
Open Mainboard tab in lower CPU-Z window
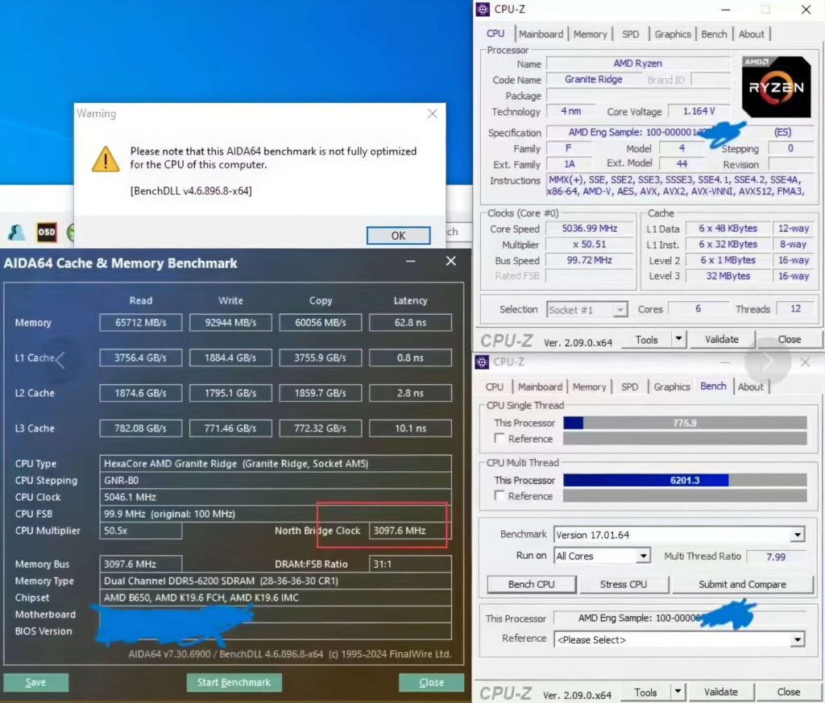click(540, 387)
